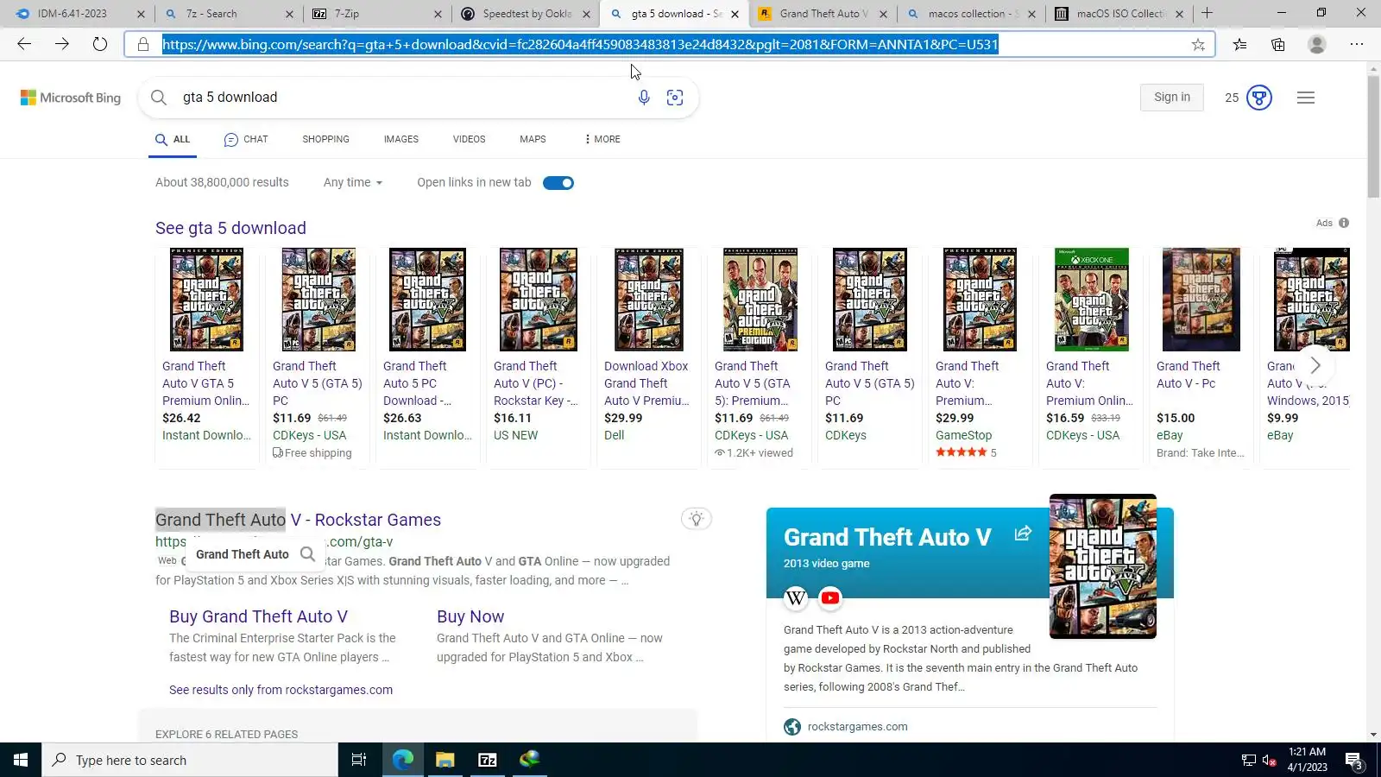The image size is (1381, 777).
Task: Add this page to favorites star
Action: (x=1198, y=45)
